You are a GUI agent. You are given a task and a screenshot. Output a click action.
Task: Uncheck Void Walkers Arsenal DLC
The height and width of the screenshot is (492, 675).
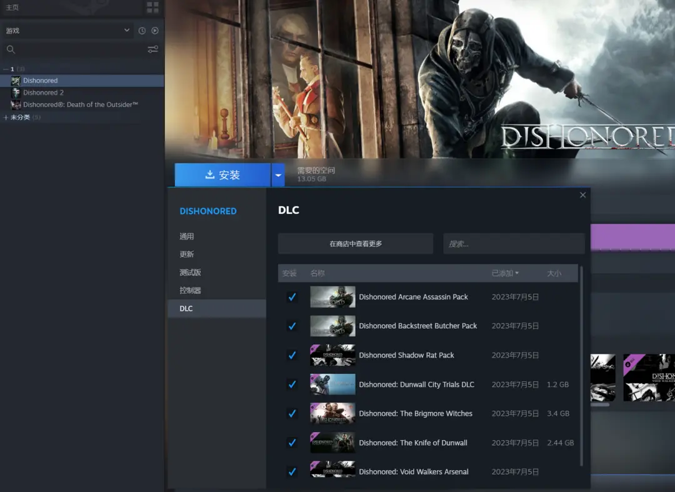point(292,472)
